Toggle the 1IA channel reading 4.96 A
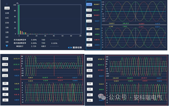The image size is (169, 106). [x=89, y=28]
